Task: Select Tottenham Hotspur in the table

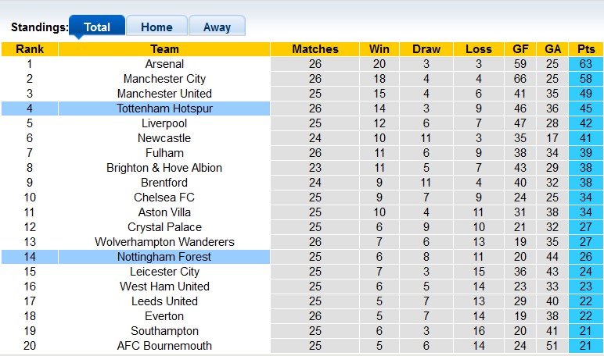Action: coord(164,109)
